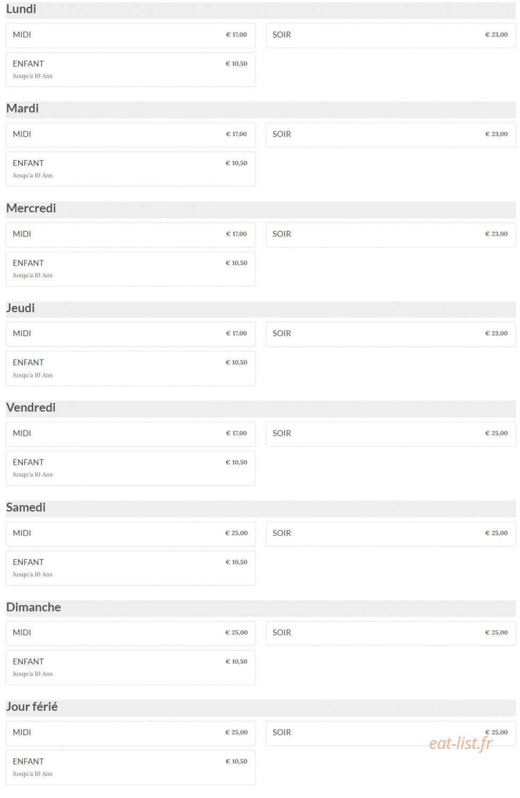Select the Vendredi SOIR €25,00 card
Image resolution: width=520 pixels, height=798 pixels.
[390, 434]
